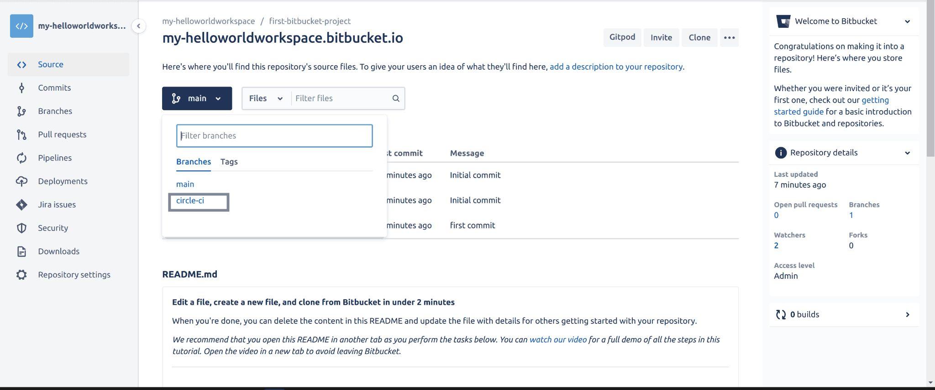Expand the 0 builds section arrow

907,314
